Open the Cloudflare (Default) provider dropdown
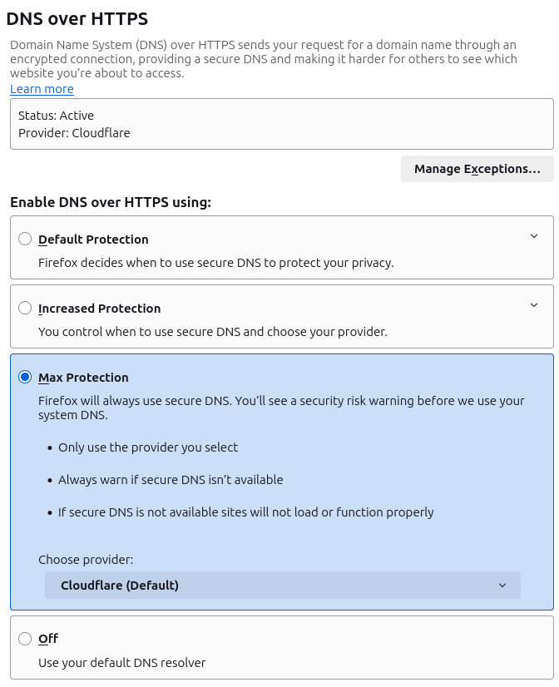 pyautogui.click(x=283, y=586)
